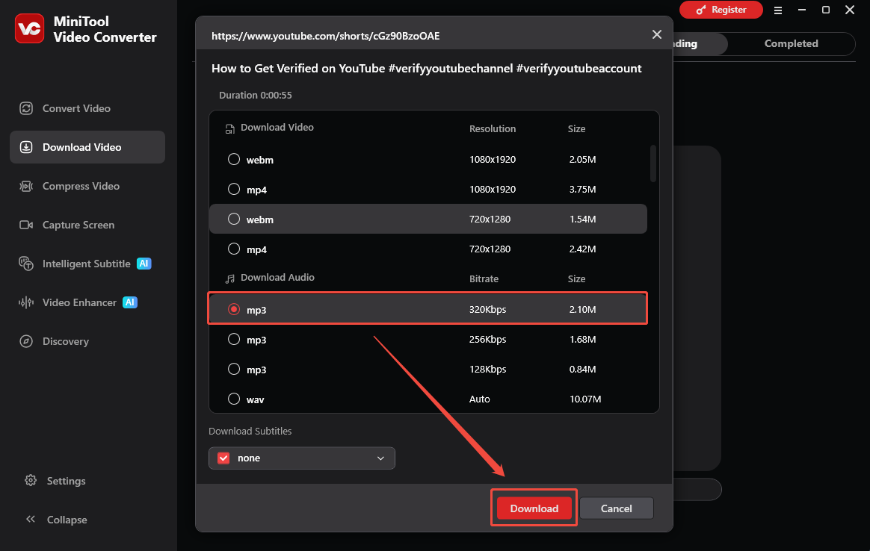Click the 10.07M size cell
The height and width of the screenshot is (551, 870).
[585, 399]
